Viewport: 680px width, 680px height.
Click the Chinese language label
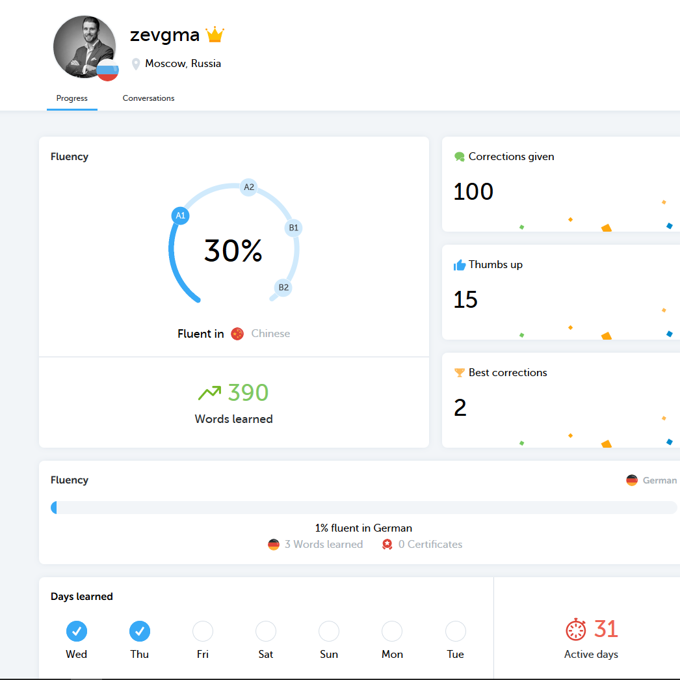pos(270,334)
